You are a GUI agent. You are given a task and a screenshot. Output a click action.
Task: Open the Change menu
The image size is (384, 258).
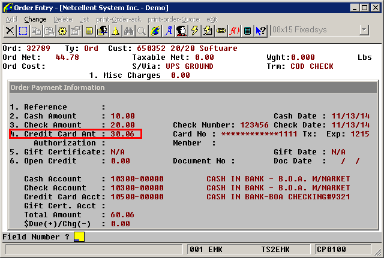[x=35, y=19]
